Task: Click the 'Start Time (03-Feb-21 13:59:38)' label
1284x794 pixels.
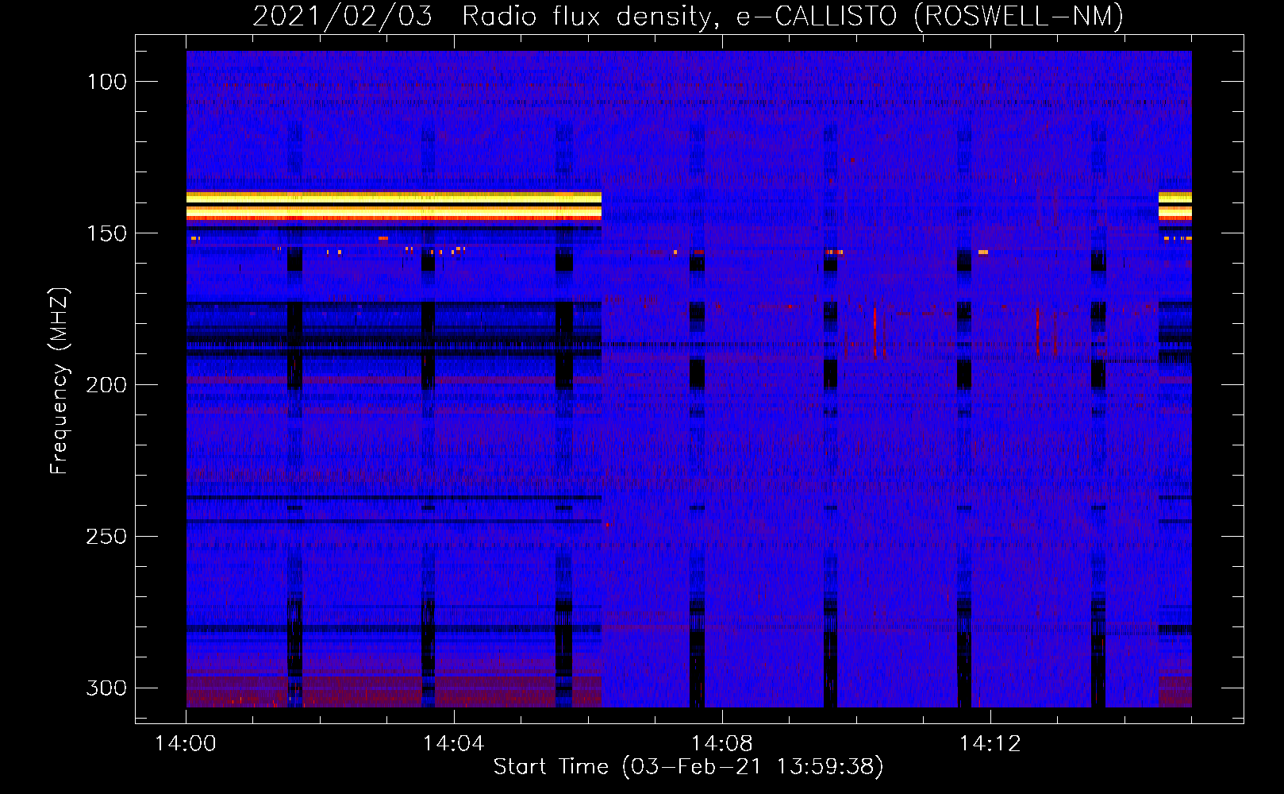Action: coord(688,767)
